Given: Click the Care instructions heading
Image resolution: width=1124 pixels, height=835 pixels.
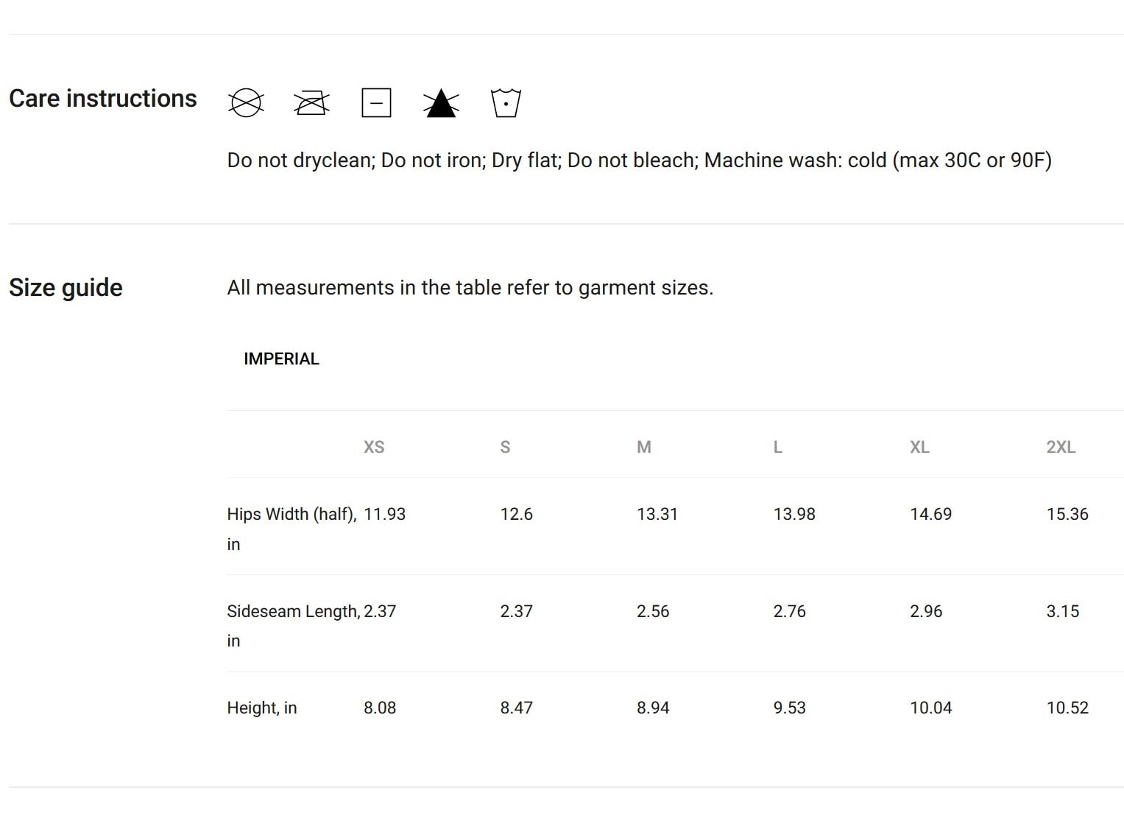Looking at the screenshot, I should tap(103, 98).
